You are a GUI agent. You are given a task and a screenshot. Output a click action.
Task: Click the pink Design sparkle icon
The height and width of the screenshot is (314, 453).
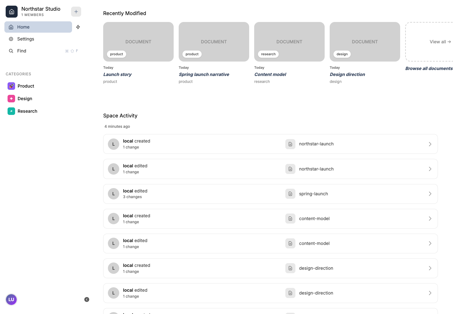pos(11,99)
